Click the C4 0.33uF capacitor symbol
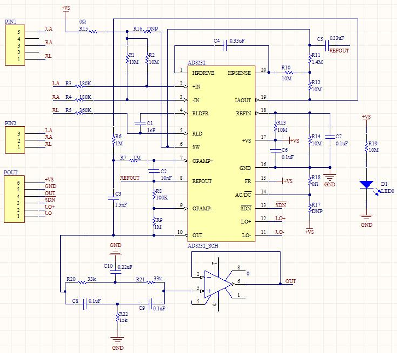 (225, 46)
